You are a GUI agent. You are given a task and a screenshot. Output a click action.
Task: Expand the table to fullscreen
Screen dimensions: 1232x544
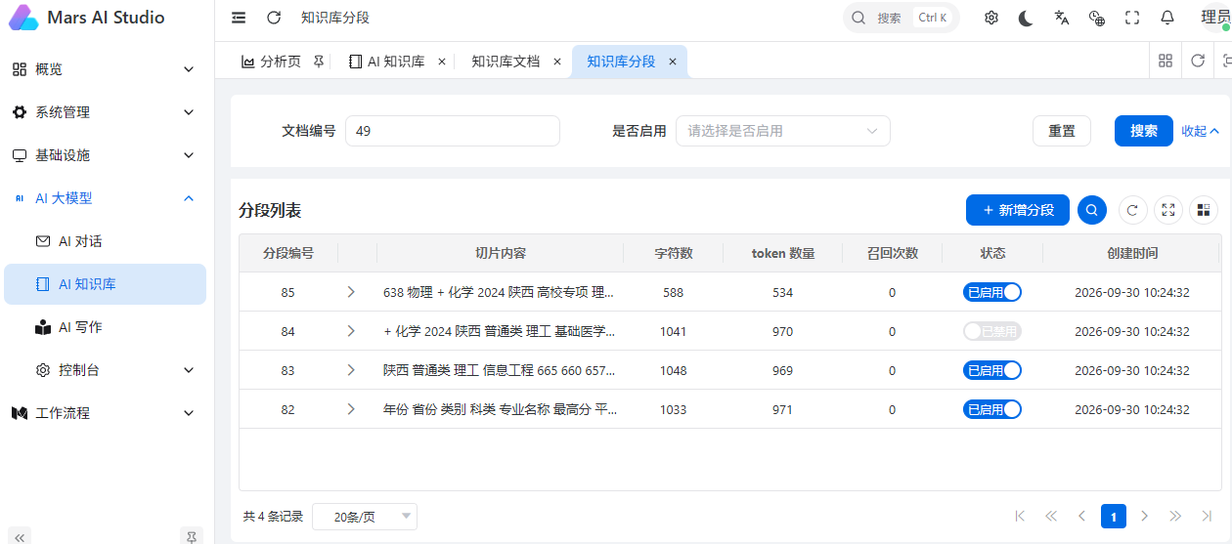tap(1167, 210)
